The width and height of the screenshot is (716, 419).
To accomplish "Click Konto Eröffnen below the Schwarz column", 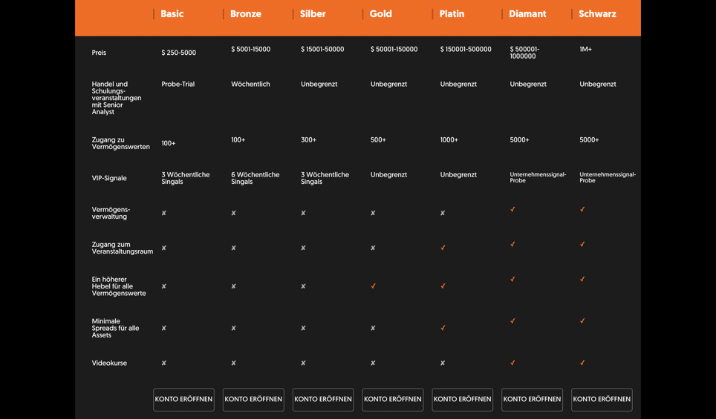I will coord(602,399).
